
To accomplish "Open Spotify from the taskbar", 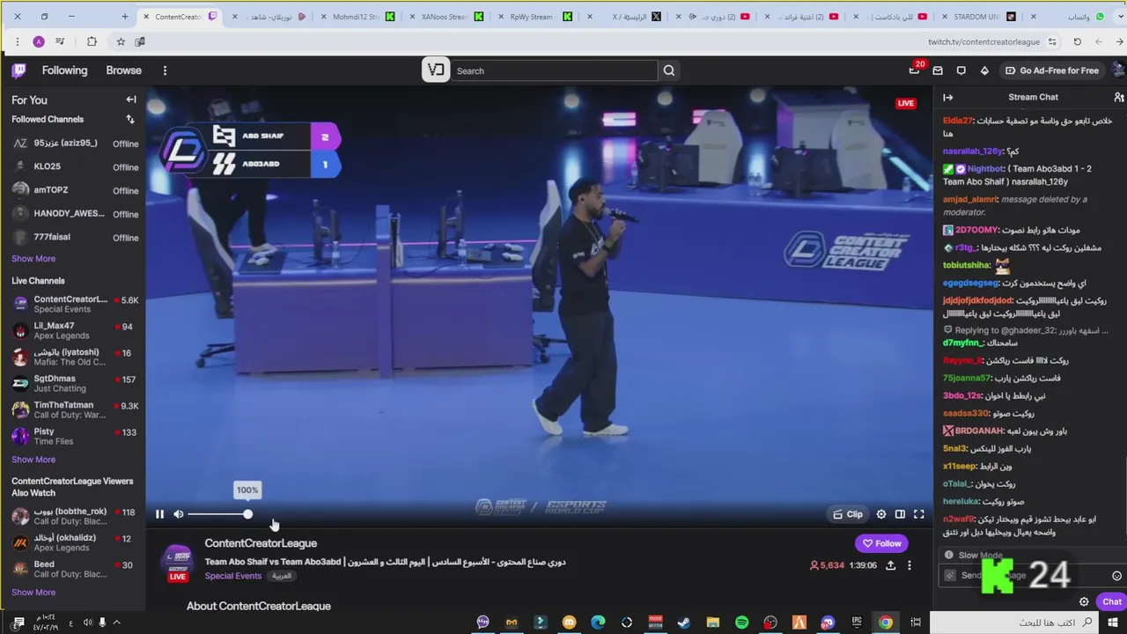I will [x=741, y=623].
